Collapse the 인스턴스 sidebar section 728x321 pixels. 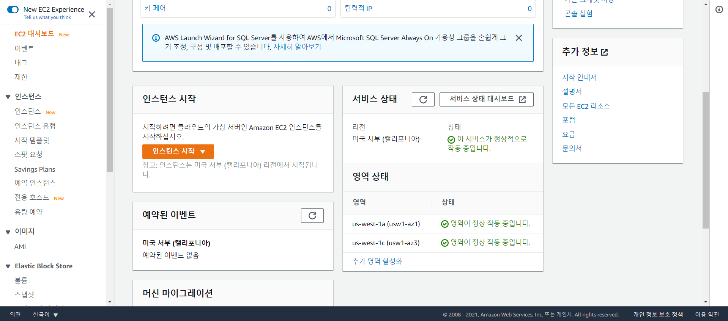pyautogui.click(x=8, y=97)
